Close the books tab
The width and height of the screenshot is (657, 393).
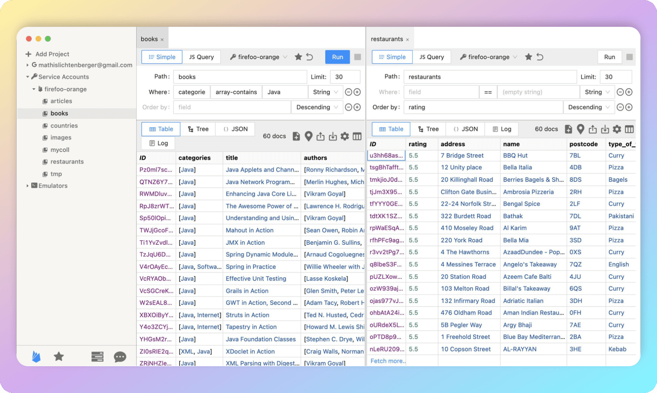point(162,40)
